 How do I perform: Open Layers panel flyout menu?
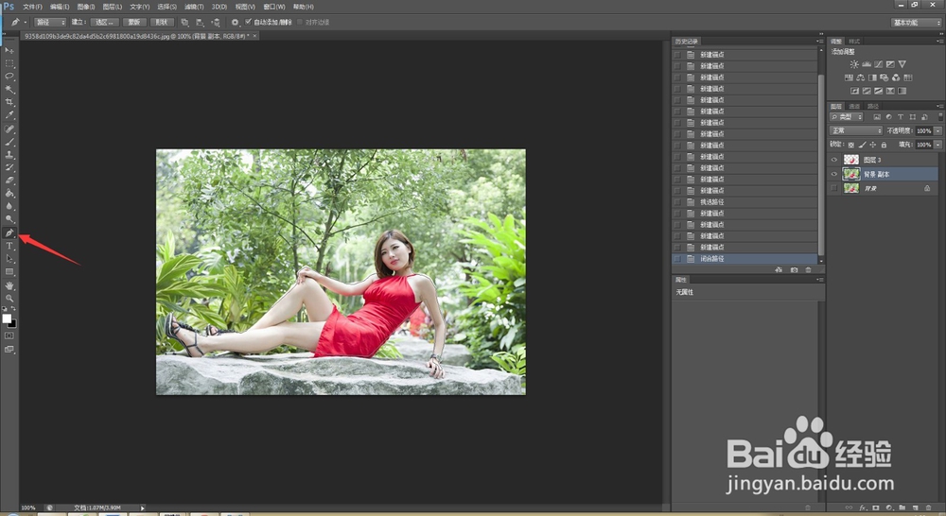click(x=940, y=106)
